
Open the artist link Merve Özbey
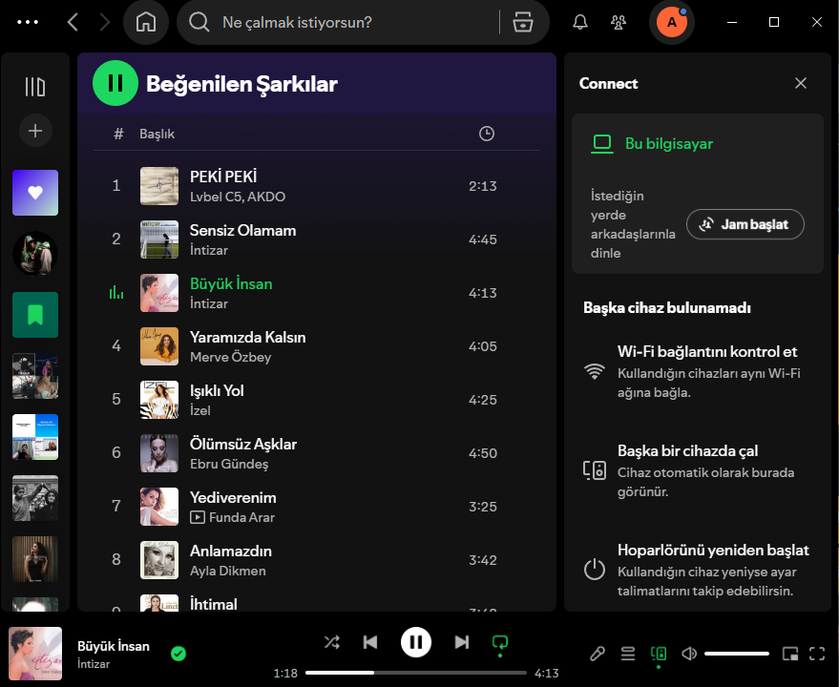point(231,358)
